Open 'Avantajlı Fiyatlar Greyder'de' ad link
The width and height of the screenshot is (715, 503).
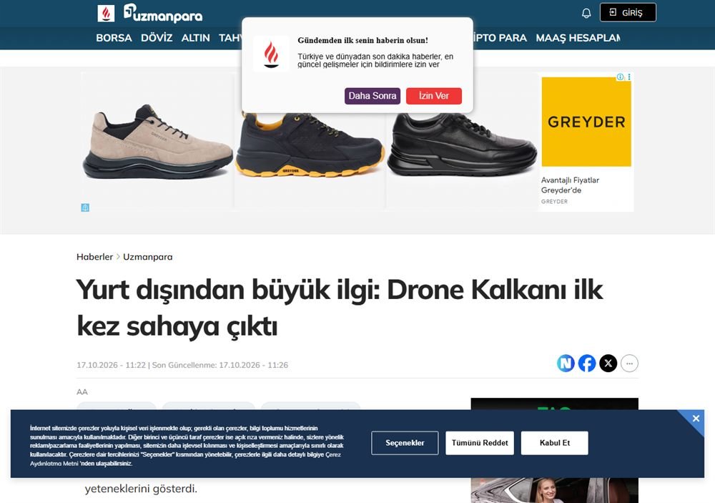point(570,185)
